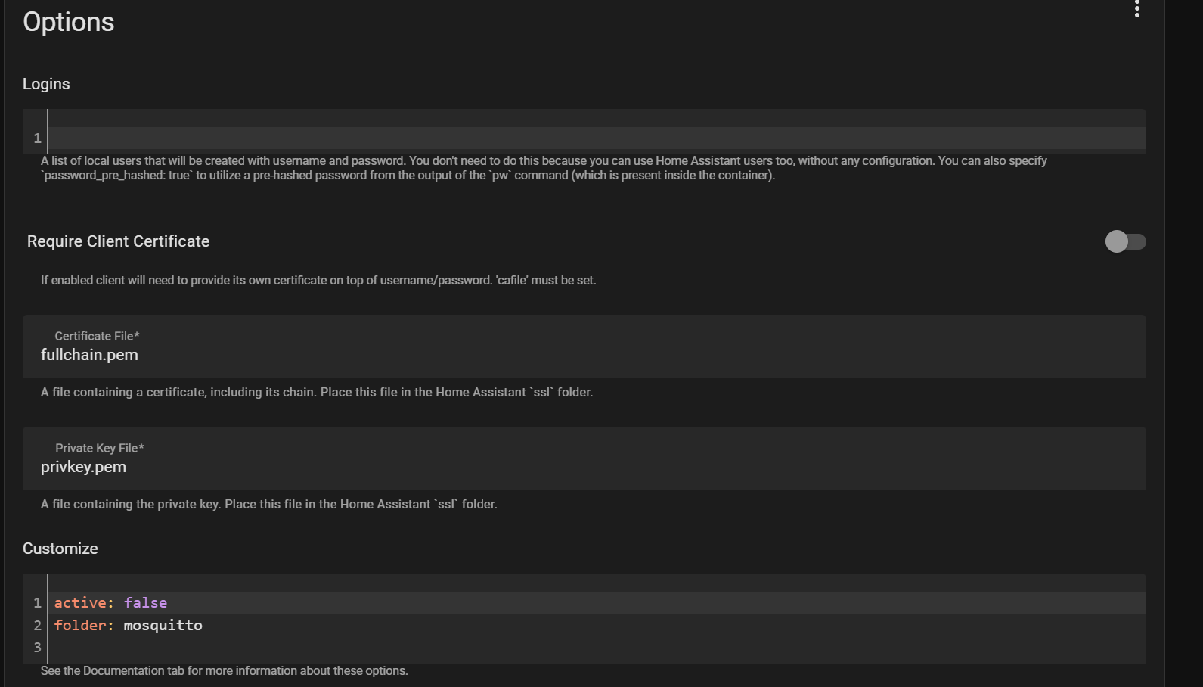1203x687 pixels.
Task: Click the 'false' value in Customize editor
Action: pos(145,603)
